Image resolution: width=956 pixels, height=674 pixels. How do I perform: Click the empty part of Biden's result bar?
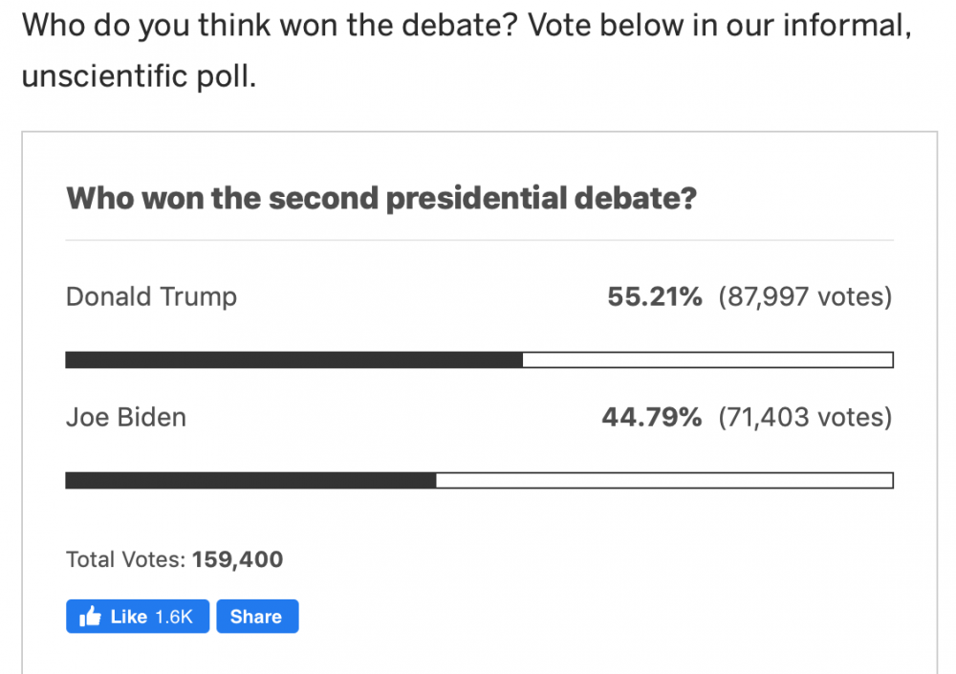664,480
